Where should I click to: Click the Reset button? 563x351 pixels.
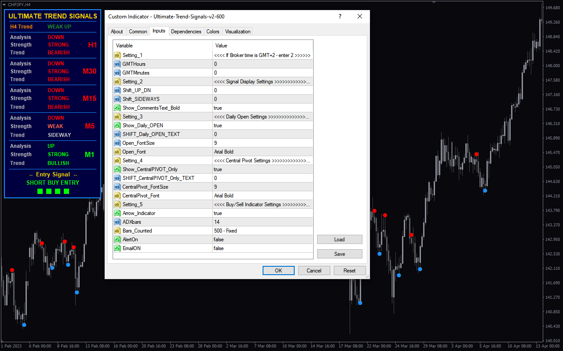pyautogui.click(x=350, y=271)
